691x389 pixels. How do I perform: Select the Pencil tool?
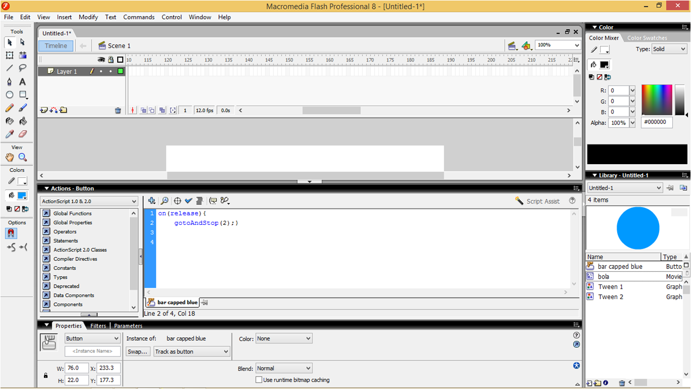pyautogui.click(x=9, y=108)
